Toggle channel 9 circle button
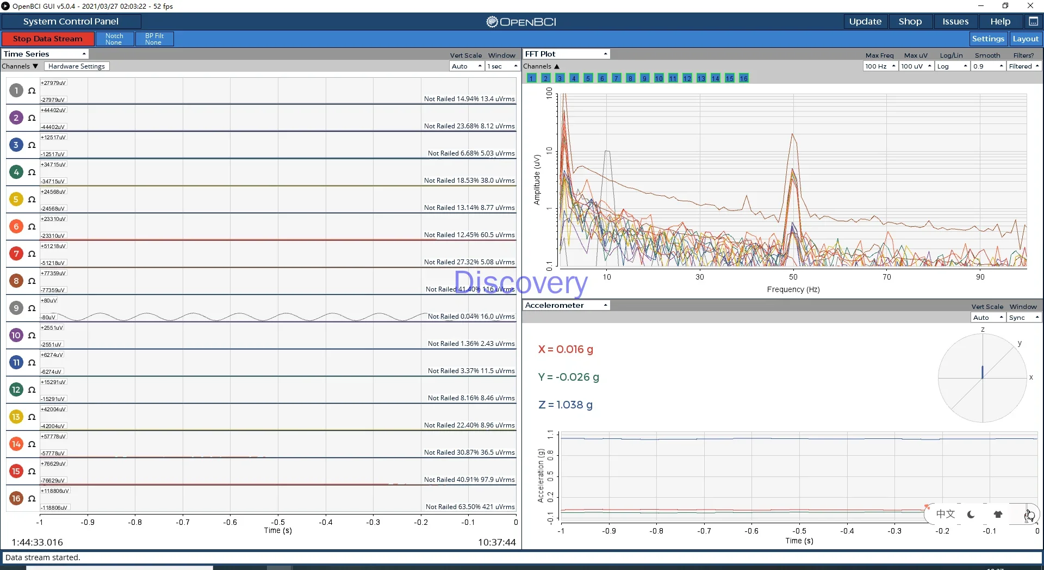 tap(16, 308)
